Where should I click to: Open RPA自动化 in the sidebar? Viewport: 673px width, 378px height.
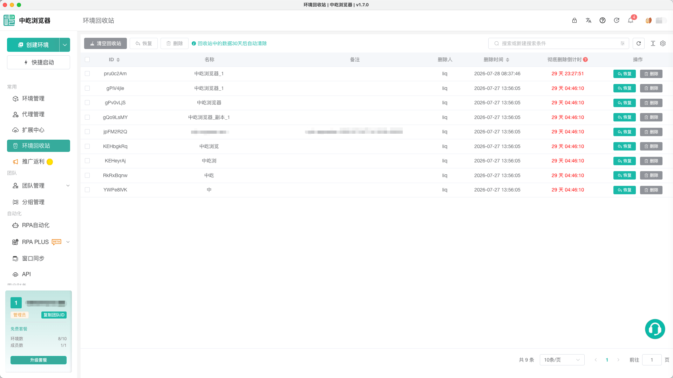pyautogui.click(x=39, y=225)
